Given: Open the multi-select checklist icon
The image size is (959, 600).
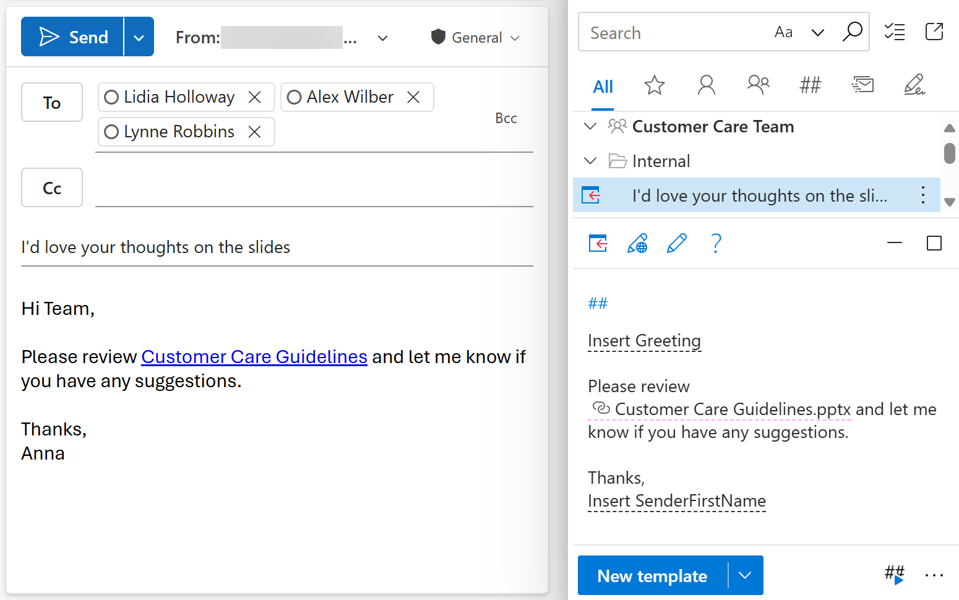Looking at the screenshot, I should 894,32.
